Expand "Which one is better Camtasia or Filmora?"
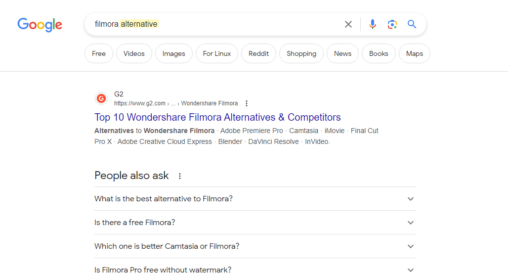 [x=255, y=246]
